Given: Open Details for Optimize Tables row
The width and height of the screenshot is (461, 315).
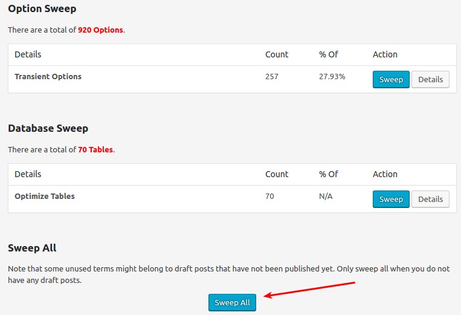Looking at the screenshot, I should pos(430,200).
